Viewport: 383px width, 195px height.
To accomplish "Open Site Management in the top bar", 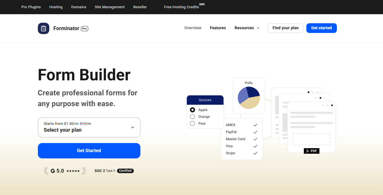I will point(110,7).
